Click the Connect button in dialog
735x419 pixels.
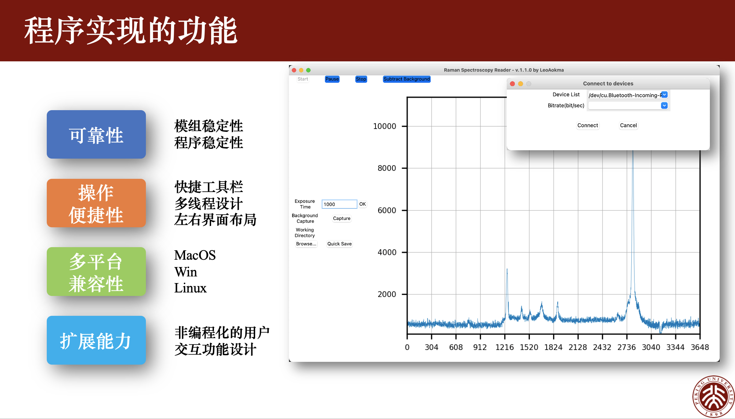point(587,125)
